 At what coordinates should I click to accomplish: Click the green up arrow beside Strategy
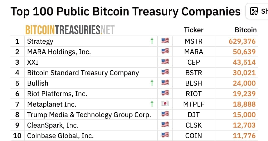pyautogui.click(x=152, y=41)
